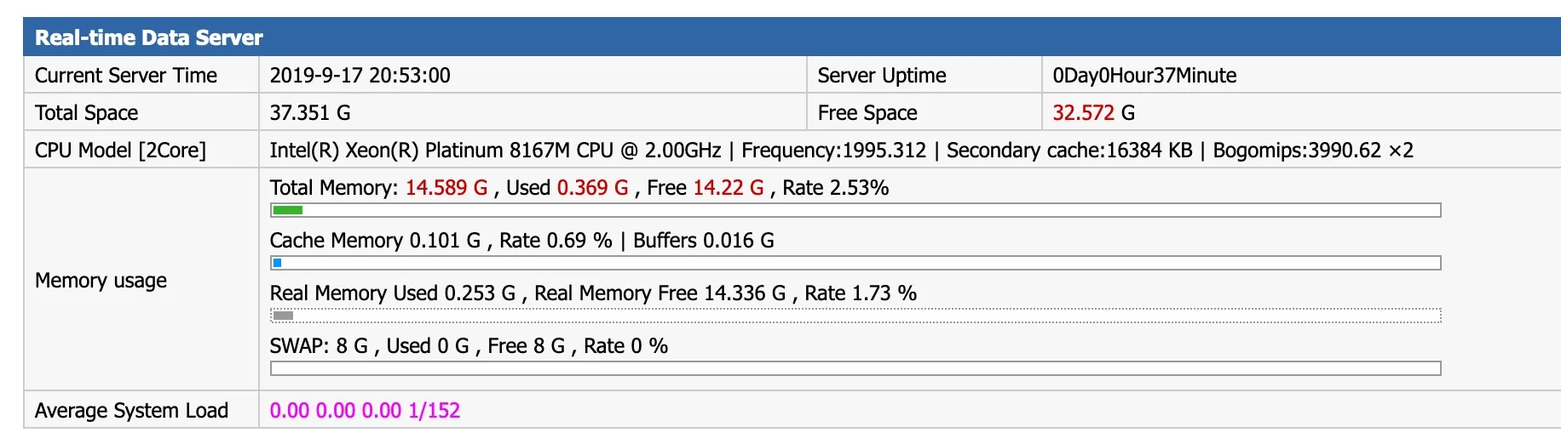Click the Free Space label

coord(867,113)
